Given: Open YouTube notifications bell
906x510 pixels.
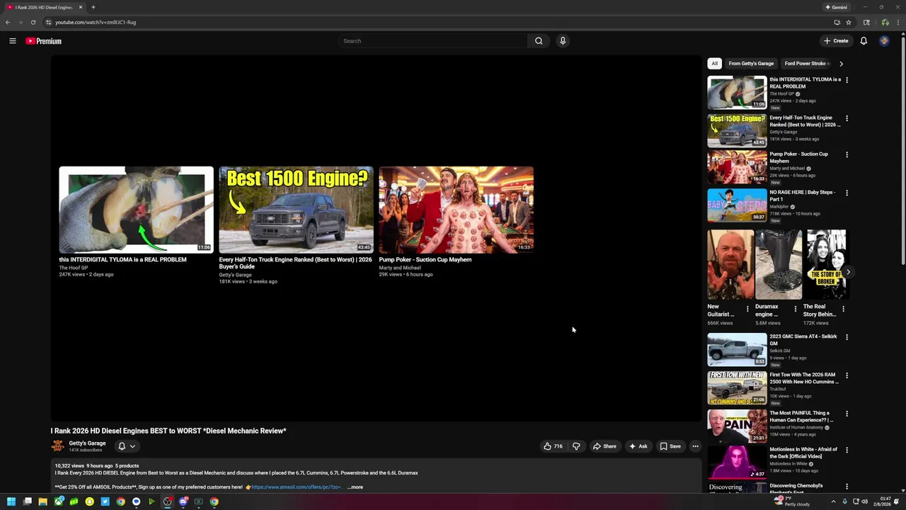Looking at the screenshot, I should coord(864,41).
